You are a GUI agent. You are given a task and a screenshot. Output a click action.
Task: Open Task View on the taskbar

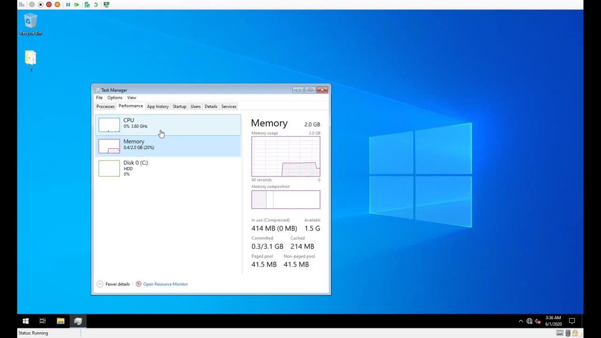tap(43, 321)
